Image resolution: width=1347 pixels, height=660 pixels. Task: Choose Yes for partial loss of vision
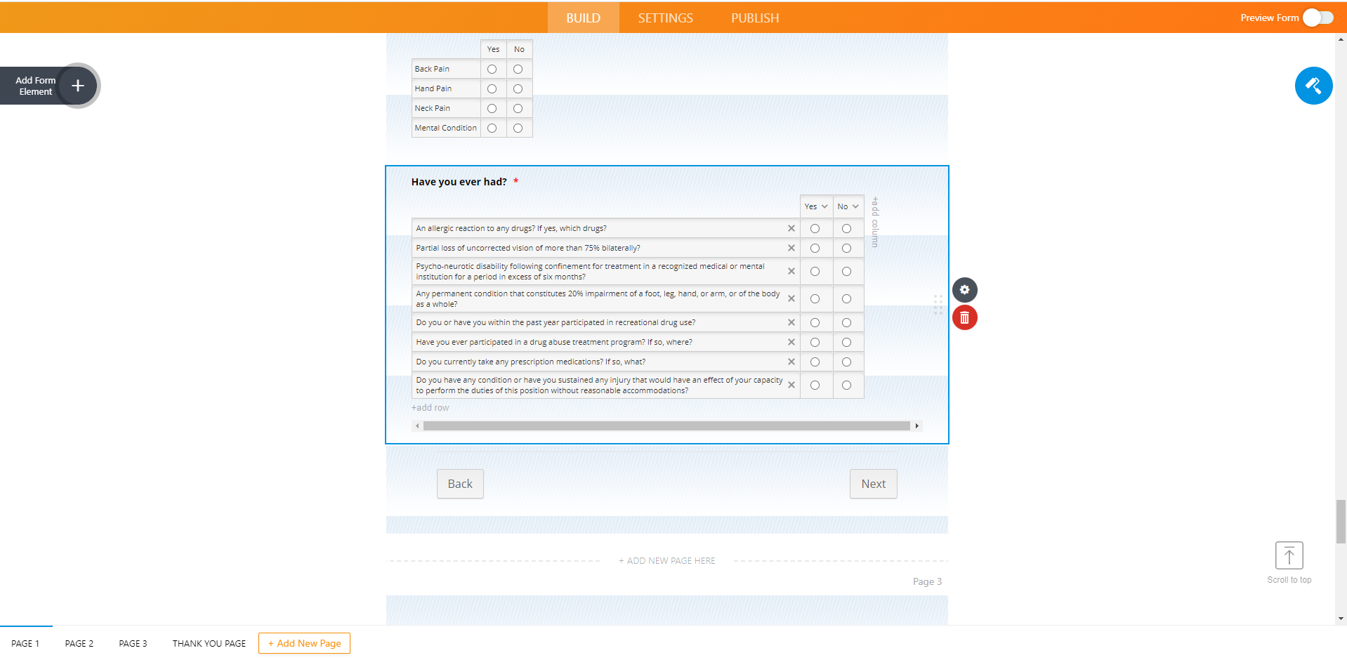(x=815, y=248)
